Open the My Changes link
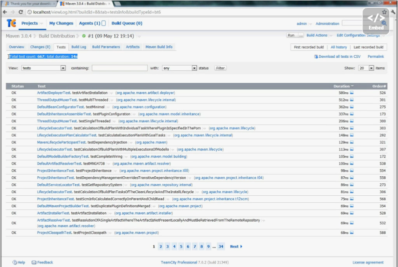 (61, 23)
